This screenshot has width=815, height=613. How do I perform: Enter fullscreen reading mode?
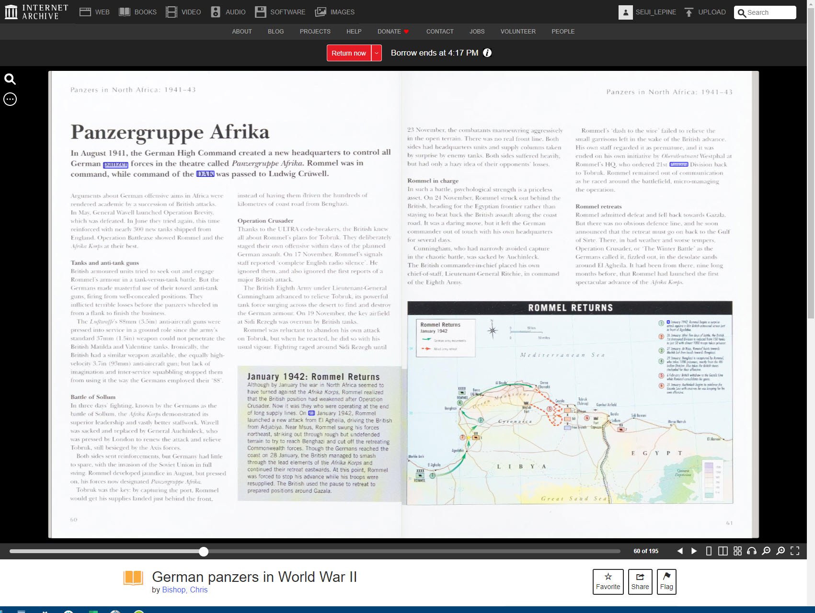(795, 551)
